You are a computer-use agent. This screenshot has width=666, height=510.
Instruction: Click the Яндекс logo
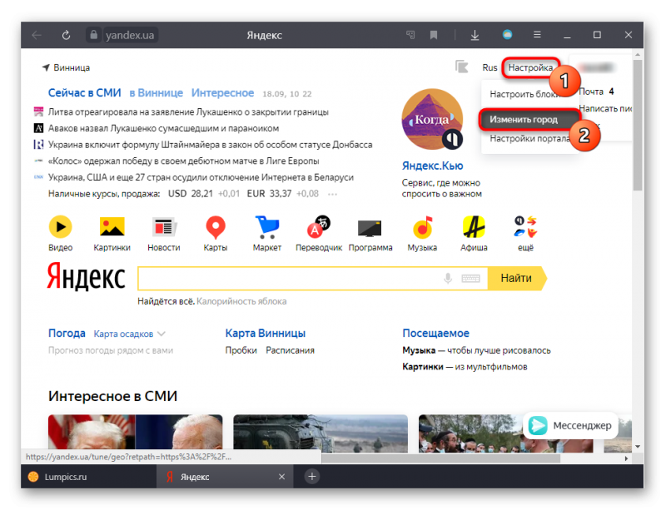point(86,277)
